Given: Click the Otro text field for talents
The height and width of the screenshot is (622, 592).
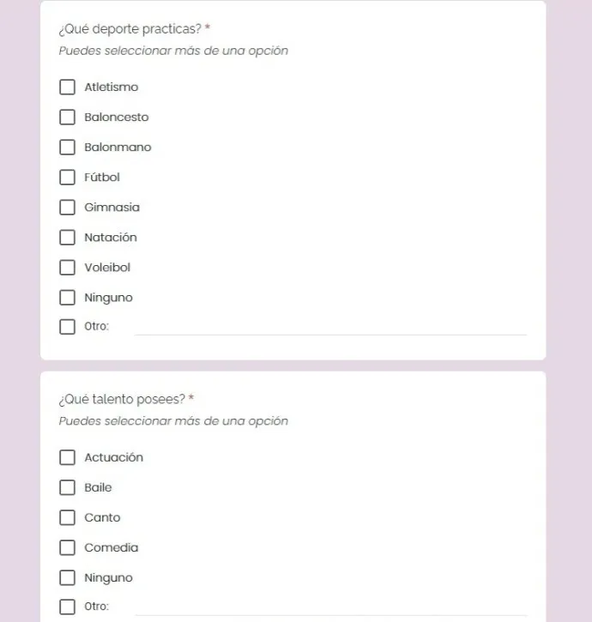Looking at the screenshot, I should click(330, 607).
